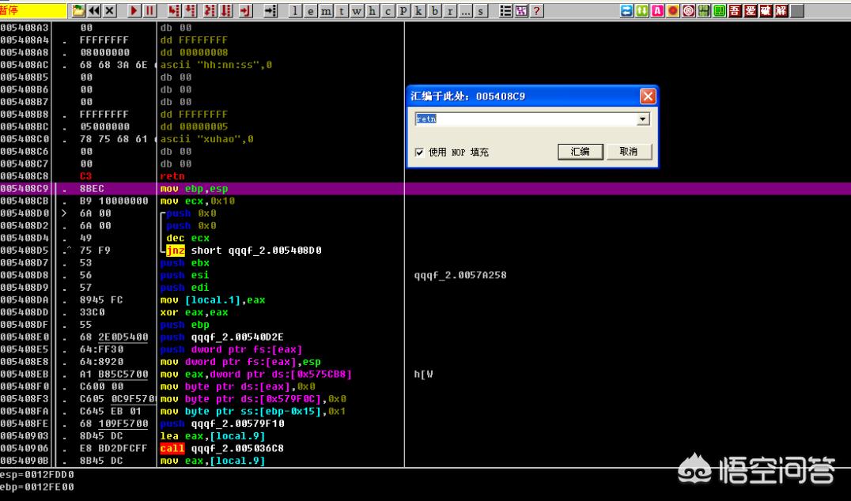This screenshot has width=851, height=501.
Task: Open Run trace with '...' button
Action: click(x=465, y=11)
